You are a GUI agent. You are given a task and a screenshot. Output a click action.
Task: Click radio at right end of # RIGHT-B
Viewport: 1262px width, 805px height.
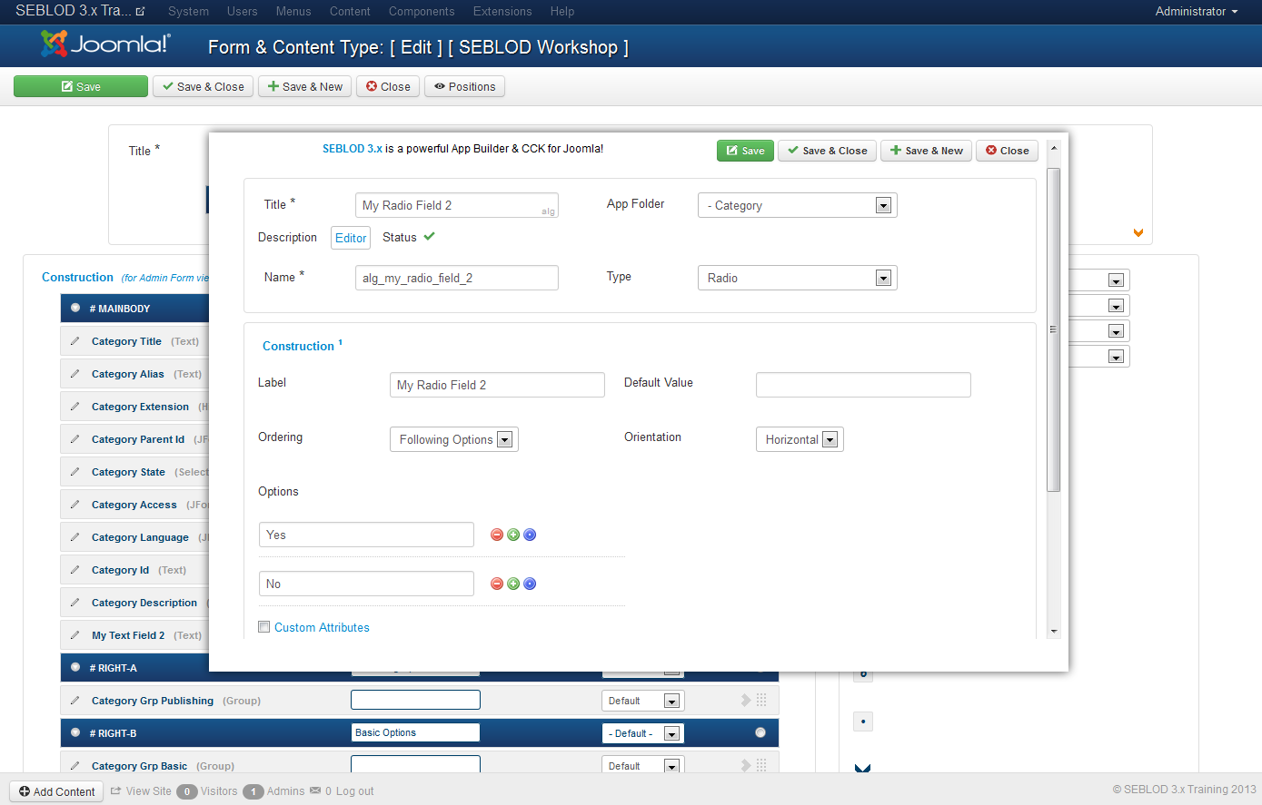(x=760, y=732)
